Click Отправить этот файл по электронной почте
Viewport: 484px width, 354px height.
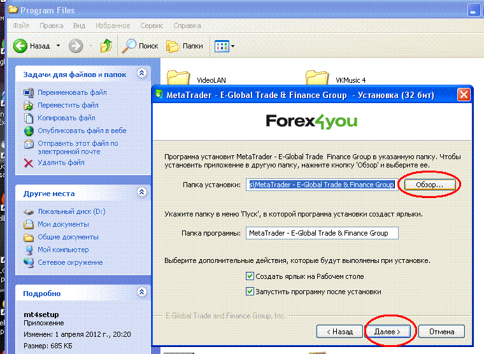coord(78,148)
